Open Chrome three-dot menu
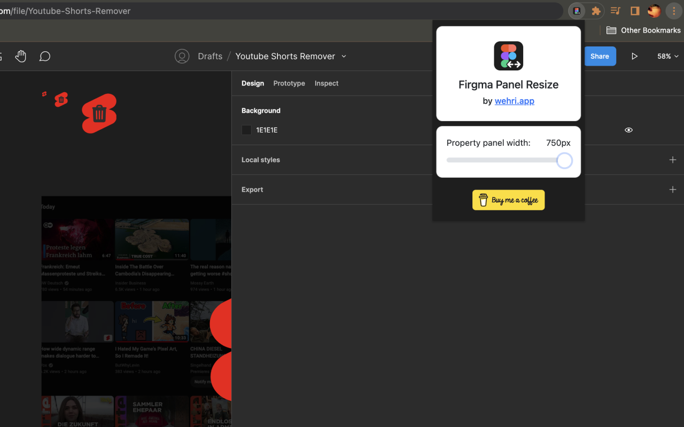Screen dimensions: 684x427 tap(674, 11)
